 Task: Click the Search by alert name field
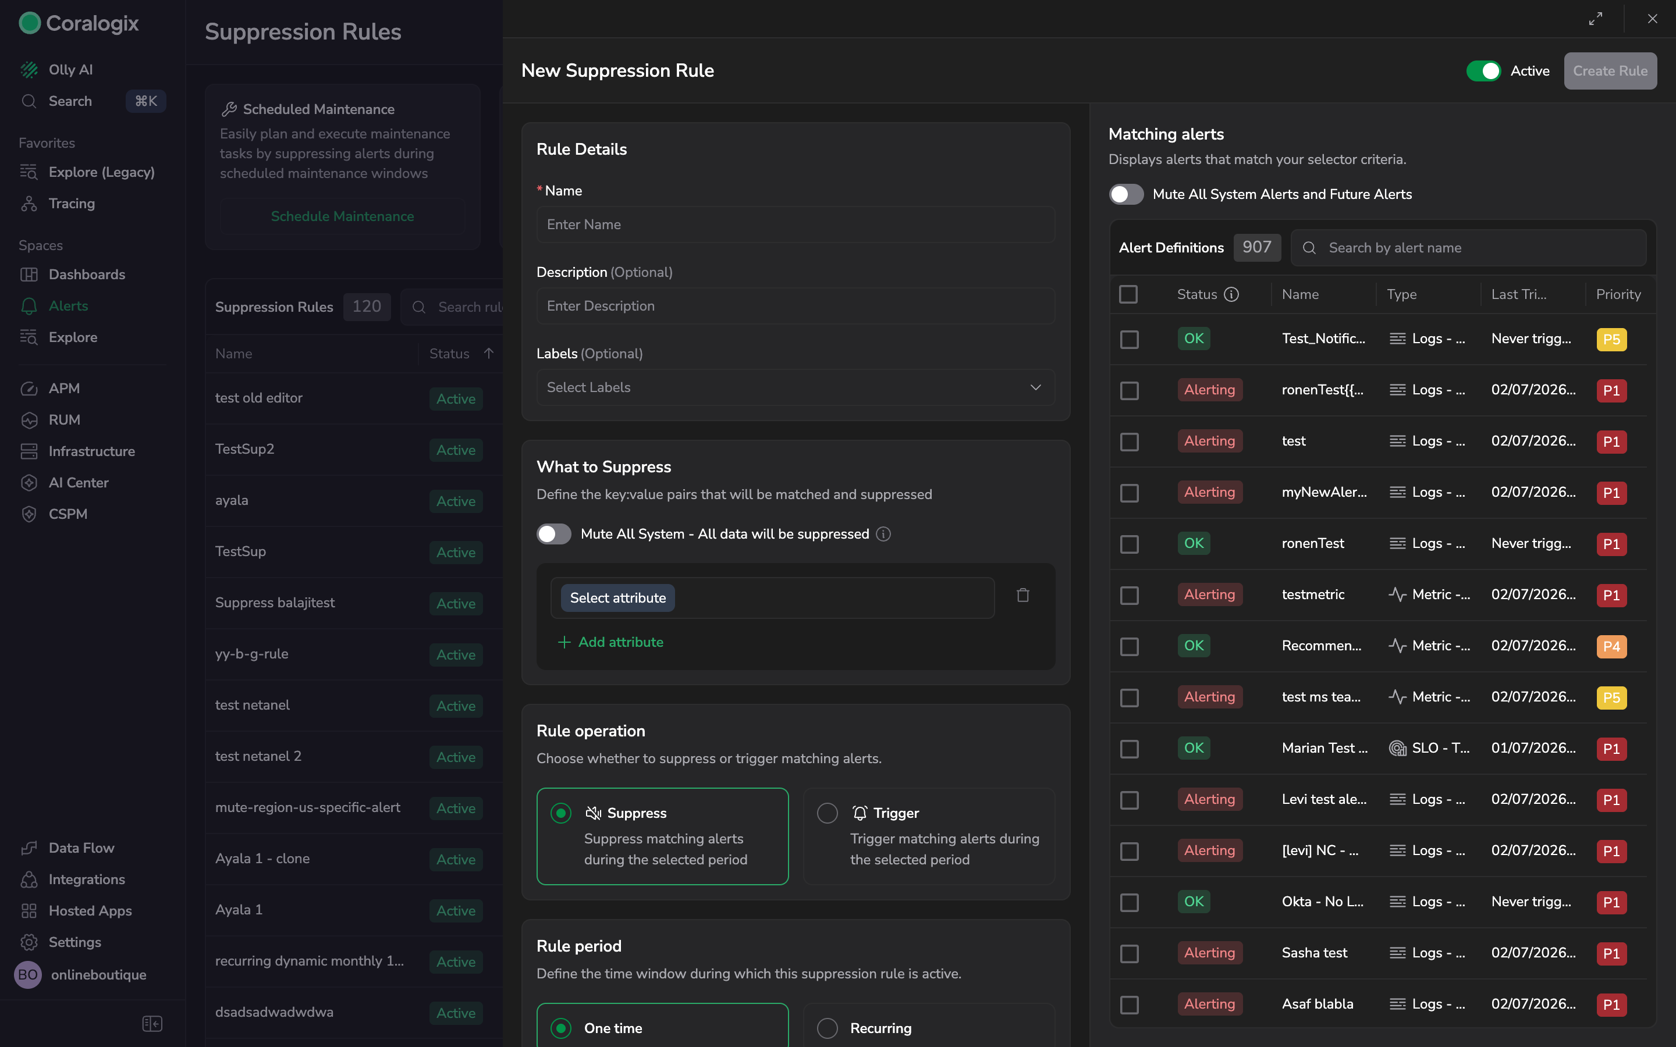(1468, 248)
